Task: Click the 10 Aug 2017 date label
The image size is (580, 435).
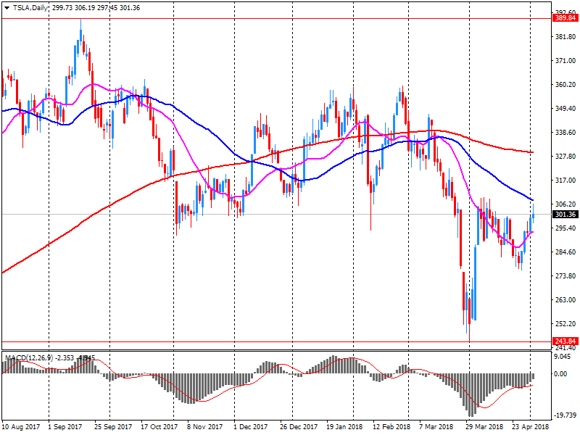Action: 21,427
